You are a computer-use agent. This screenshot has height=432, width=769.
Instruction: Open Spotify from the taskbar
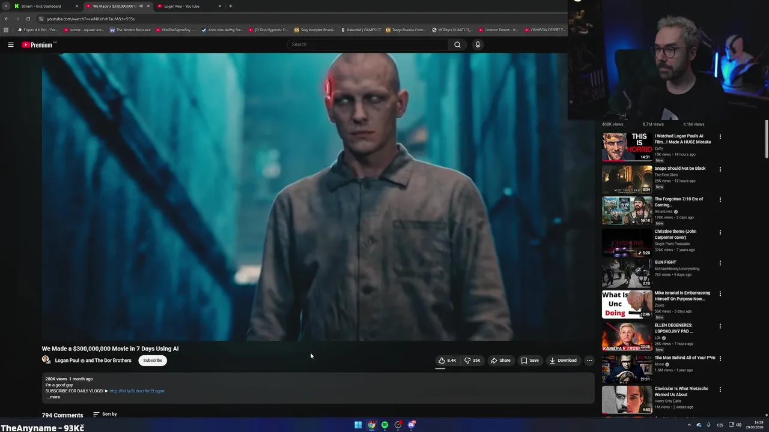click(384, 425)
